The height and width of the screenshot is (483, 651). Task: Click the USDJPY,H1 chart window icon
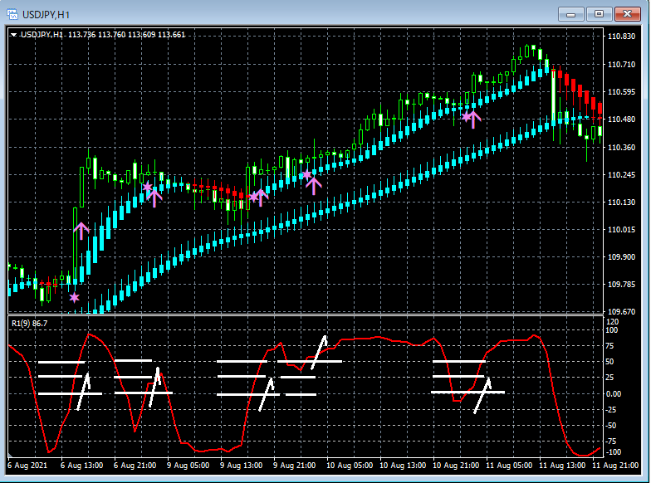[12, 15]
